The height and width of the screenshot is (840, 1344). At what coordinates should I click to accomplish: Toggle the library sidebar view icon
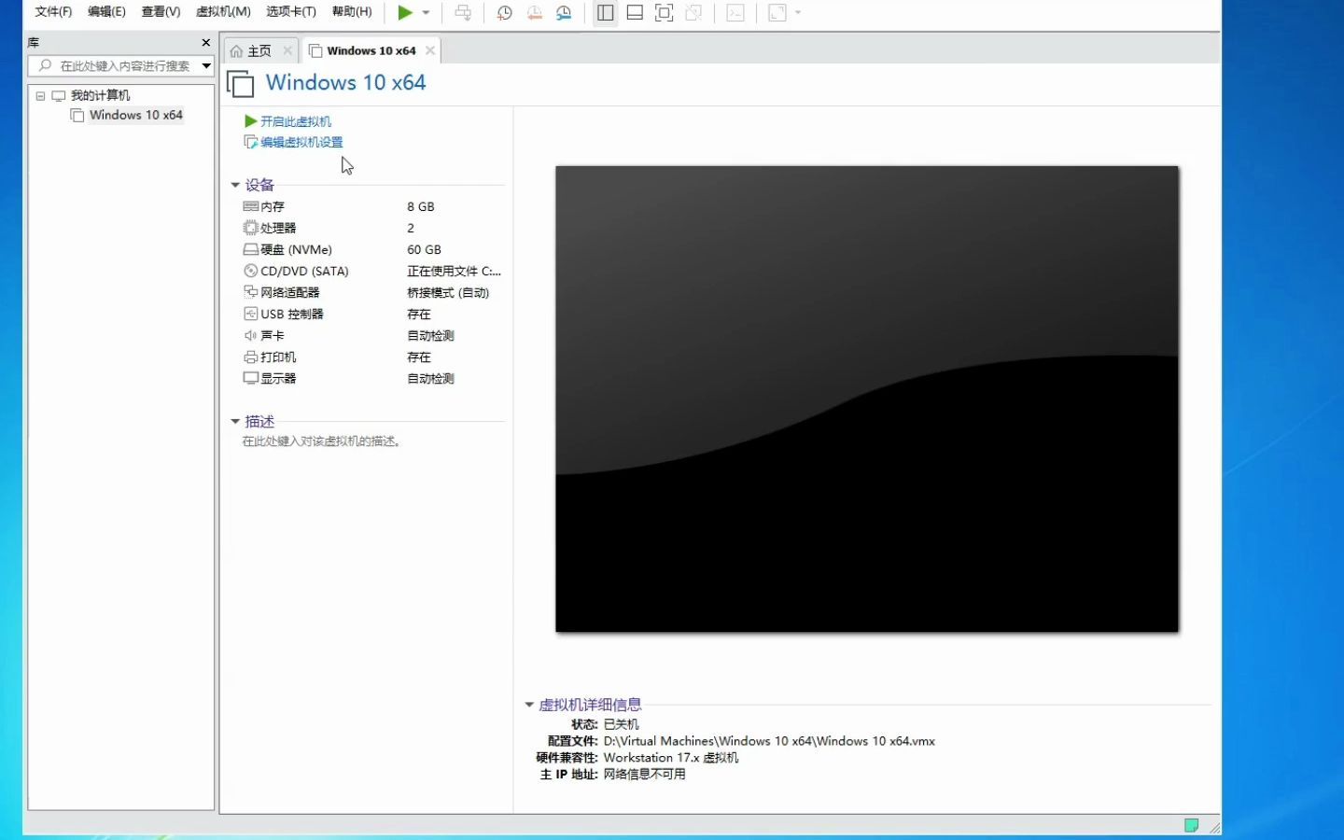click(605, 13)
